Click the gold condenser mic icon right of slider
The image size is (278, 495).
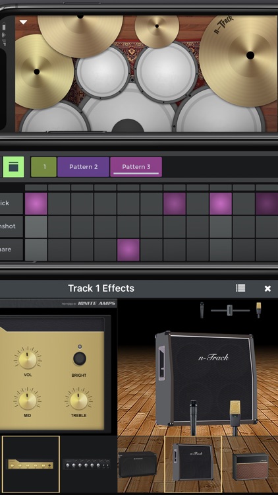pyautogui.click(x=258, y=310)
